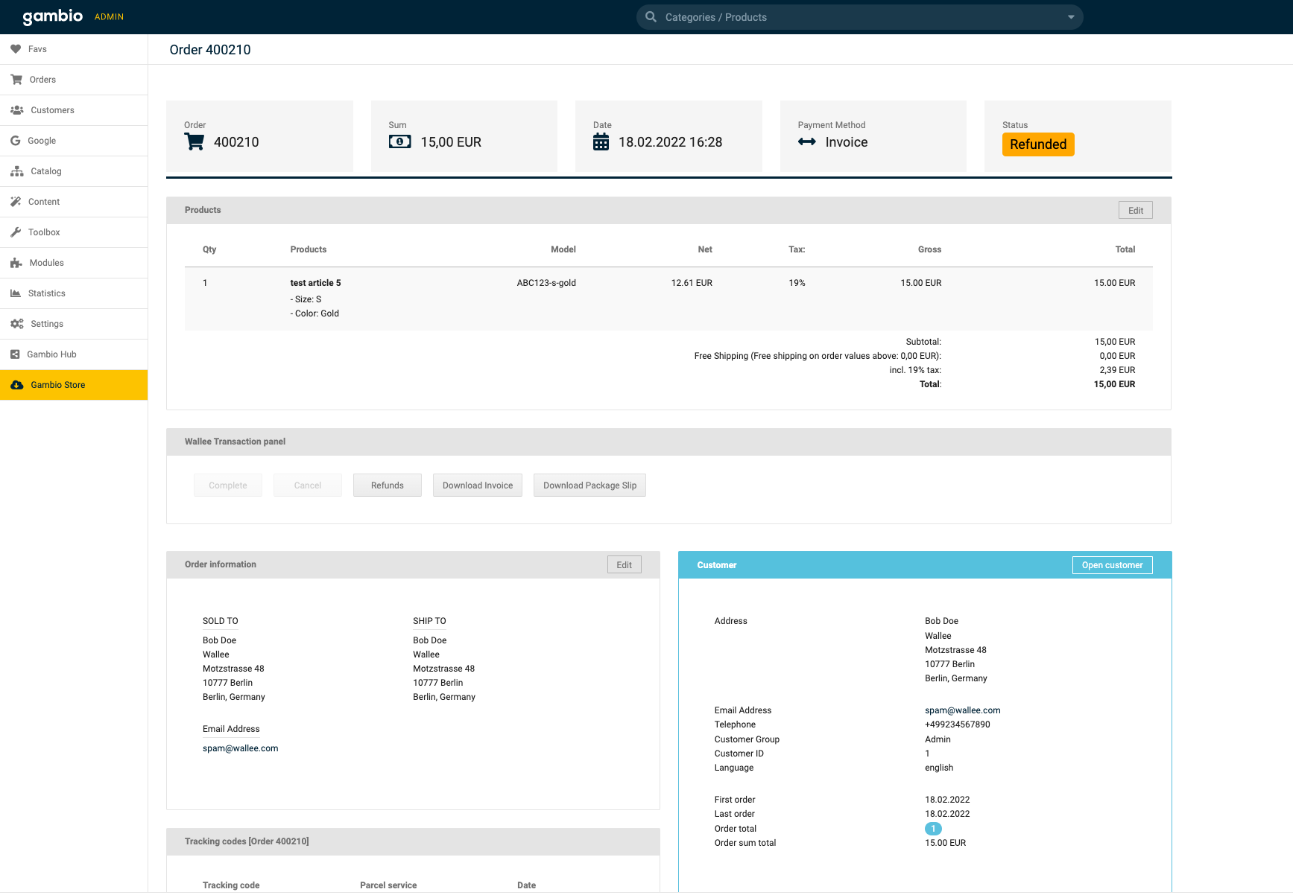Click Edit button in the Products header
This screenshot has height=895, width=1293.
[x=1135, y=211]
